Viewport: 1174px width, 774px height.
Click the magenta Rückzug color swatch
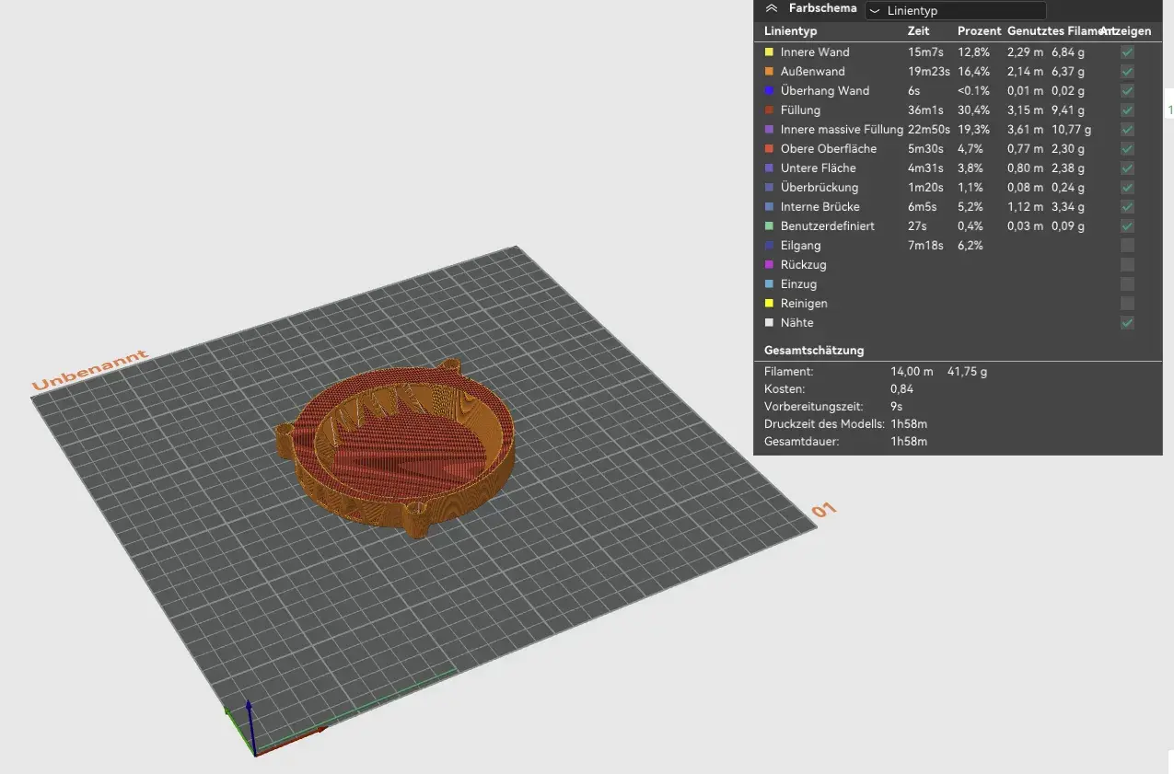(769, 265)
